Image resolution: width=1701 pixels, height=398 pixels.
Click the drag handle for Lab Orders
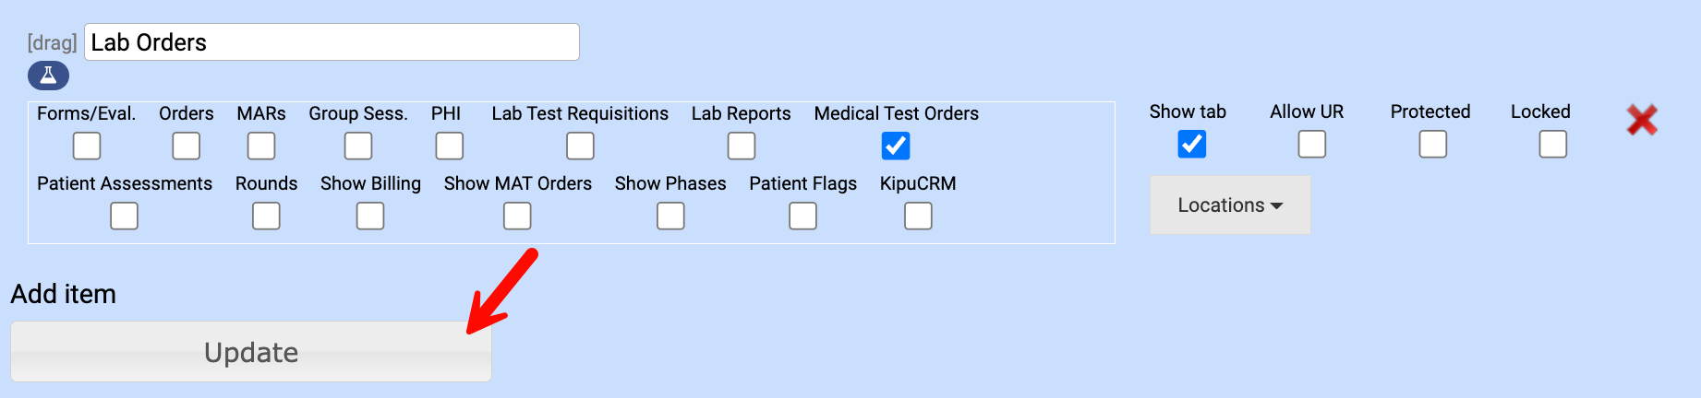pyautogui.click(x=52, y=43)
